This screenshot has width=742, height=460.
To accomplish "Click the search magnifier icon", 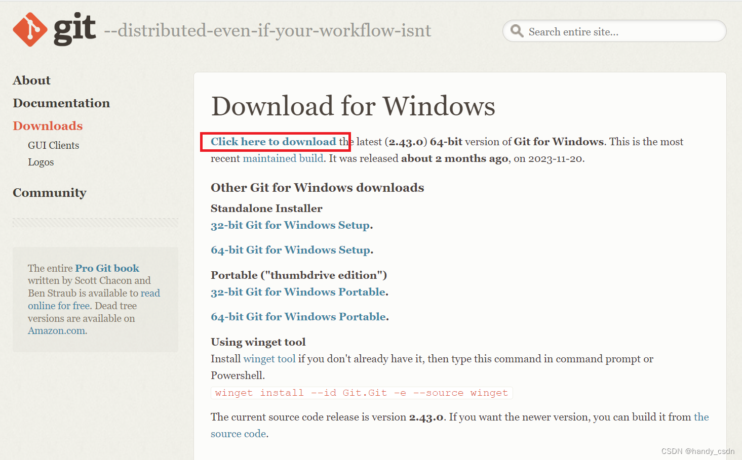I will tap(517, 31).
